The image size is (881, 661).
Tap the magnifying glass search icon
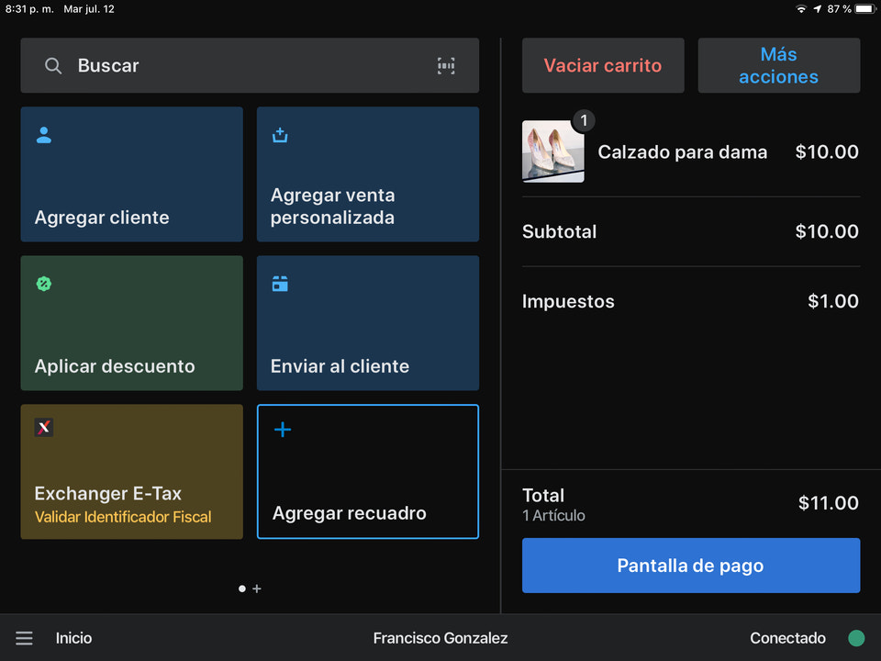coord(53,65)
